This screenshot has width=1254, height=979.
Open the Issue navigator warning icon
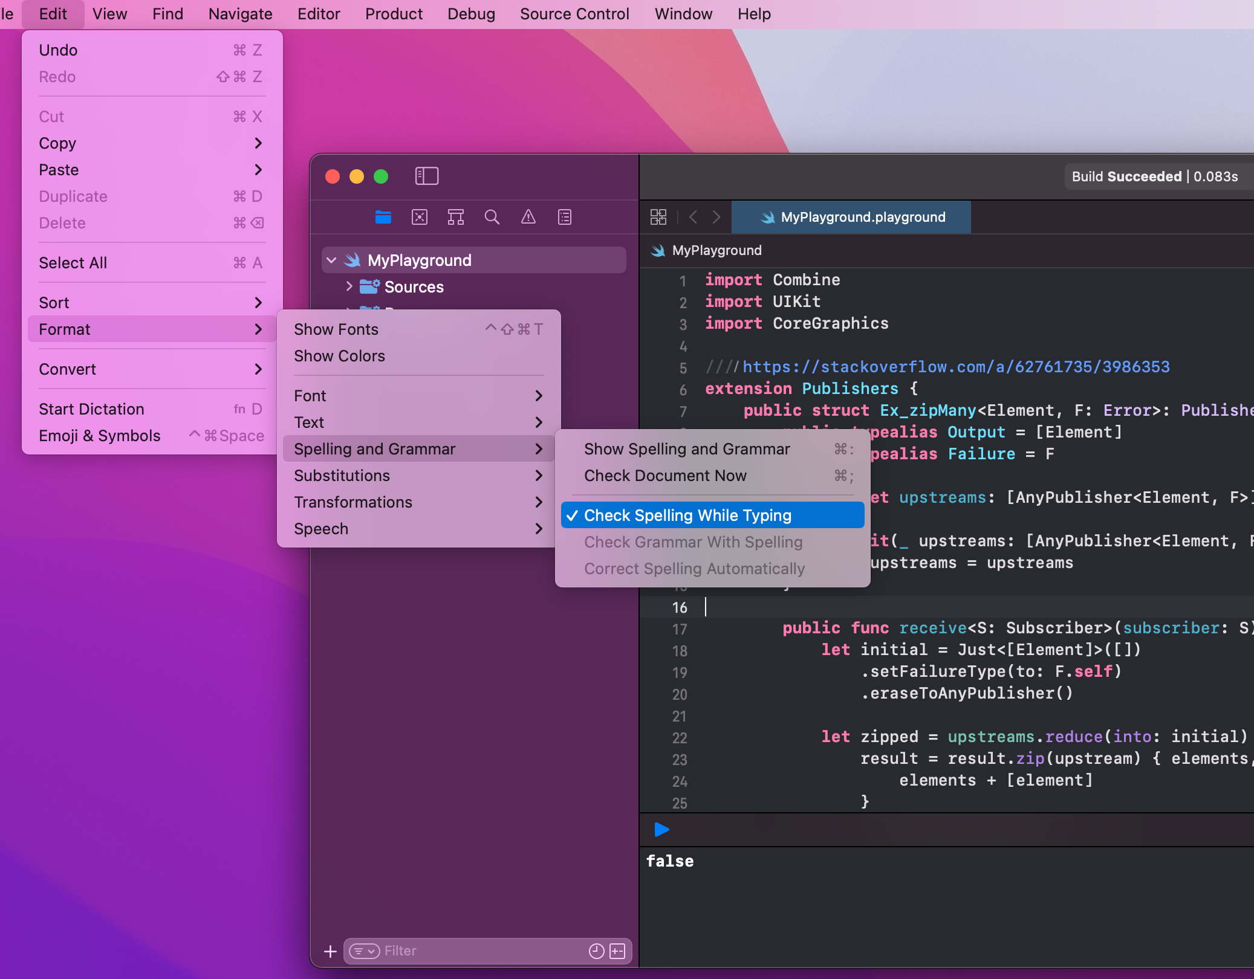coord(528,217)
